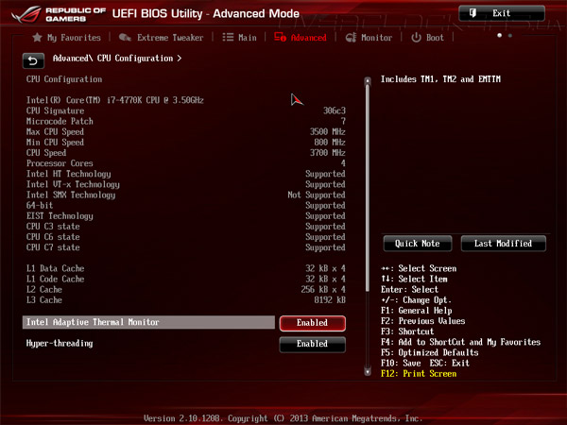The width and height of the screenshot is (567, 425).
Task: Click the Monitor tab fan icon
Action: 351,38
